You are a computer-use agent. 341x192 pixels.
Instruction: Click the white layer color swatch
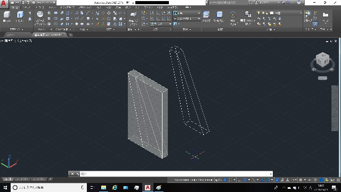point(272,13)
